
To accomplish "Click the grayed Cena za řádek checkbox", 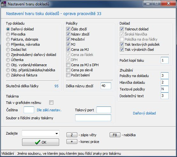I will [x=68, y=55].
